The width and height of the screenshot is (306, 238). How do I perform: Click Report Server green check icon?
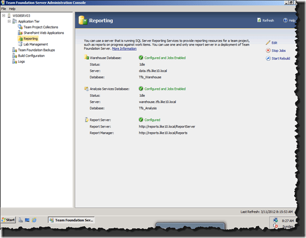coord(141,119)
